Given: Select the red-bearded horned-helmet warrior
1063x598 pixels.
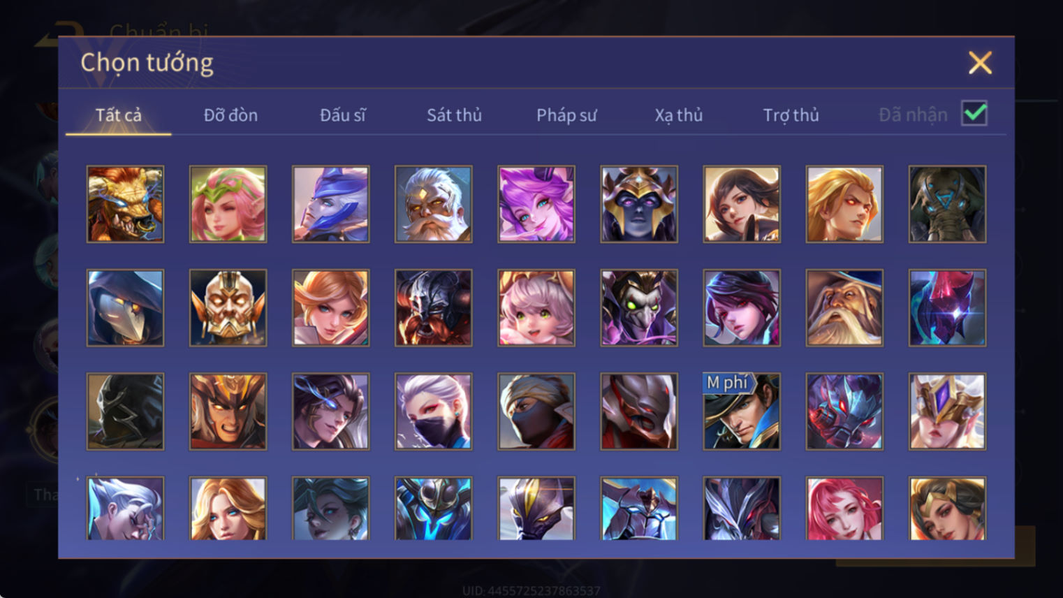Looking at the screenshot, I should pyautogui.click(x=434, y=308).
